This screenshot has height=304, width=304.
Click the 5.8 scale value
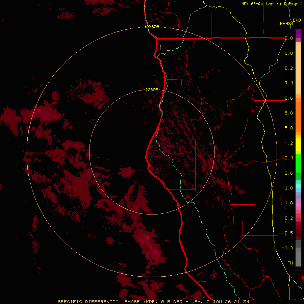(289, 113)
